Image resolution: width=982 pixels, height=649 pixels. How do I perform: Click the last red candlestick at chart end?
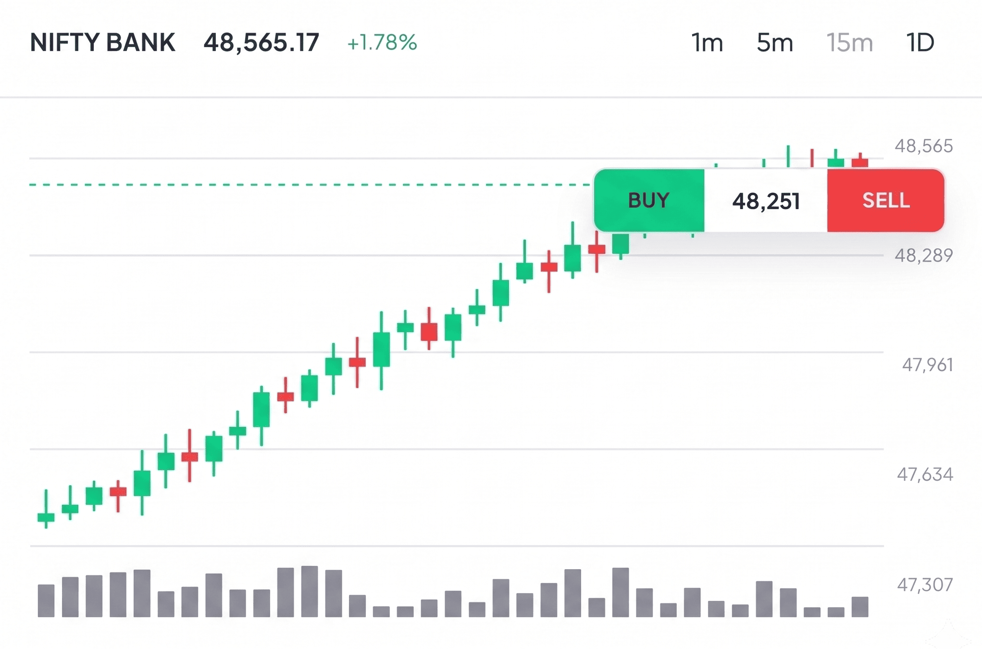(x=860, y=160)
